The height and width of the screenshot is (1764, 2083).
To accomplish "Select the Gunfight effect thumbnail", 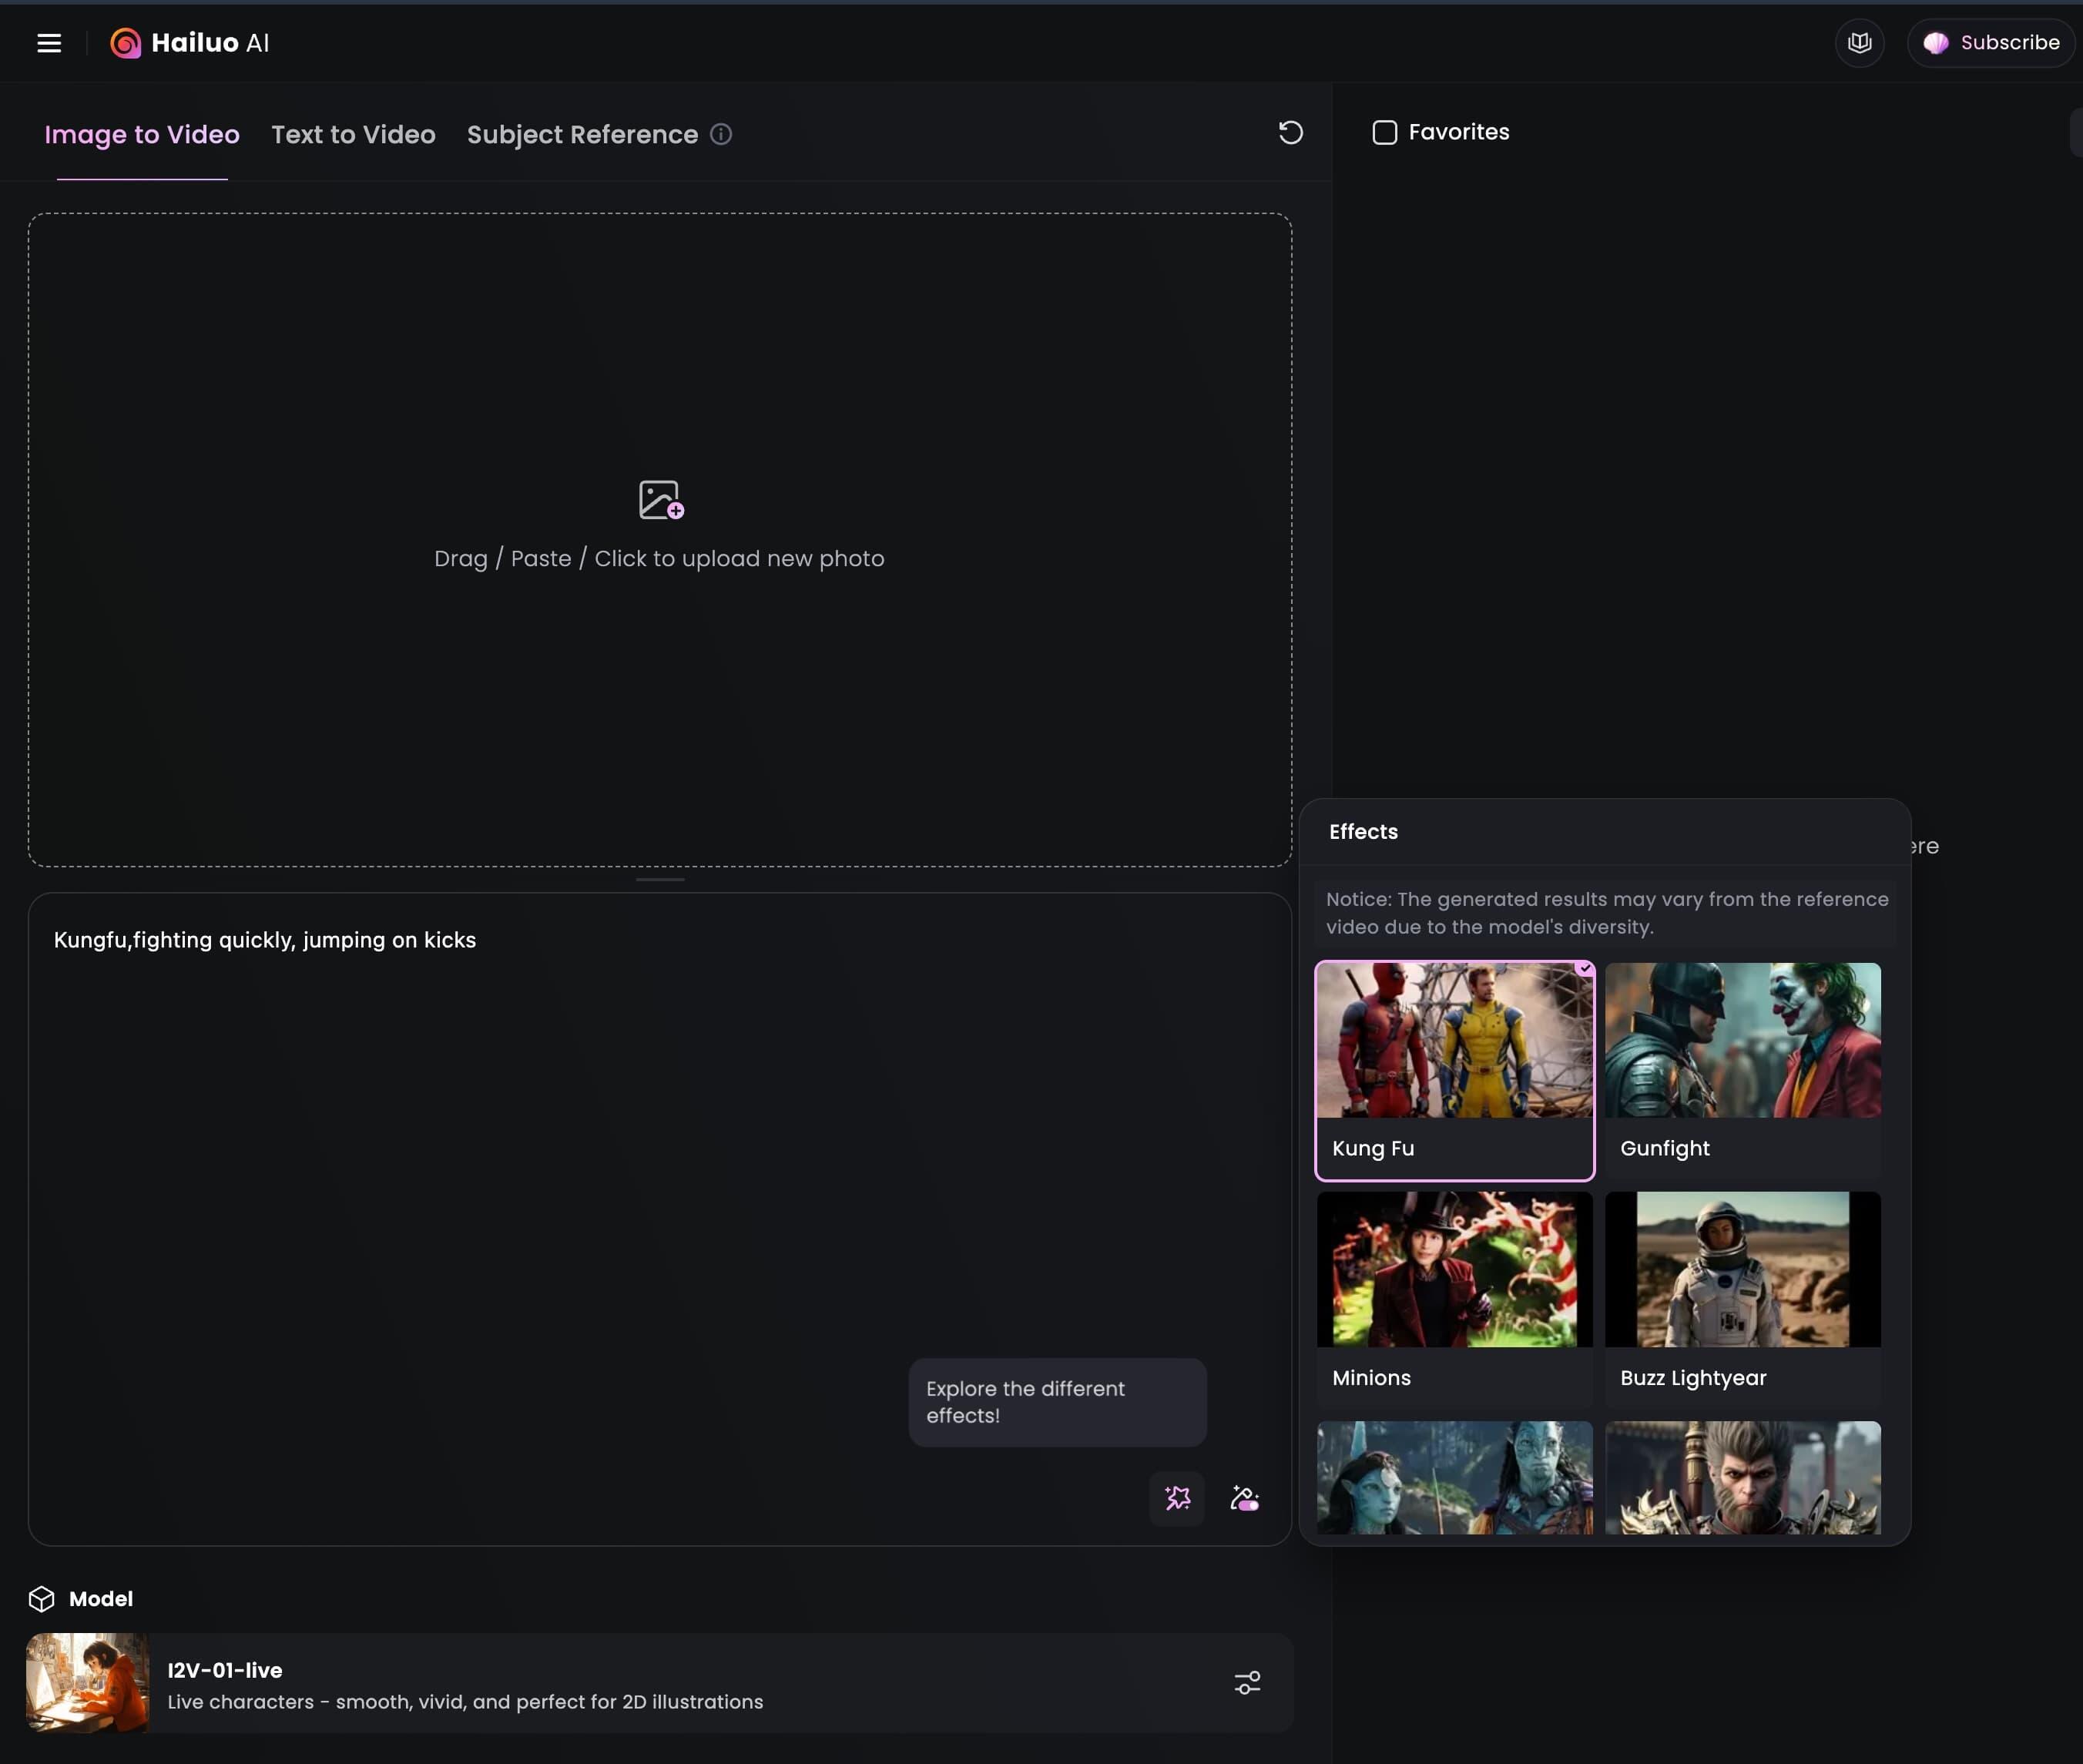I will (x=1742, y=1071).
